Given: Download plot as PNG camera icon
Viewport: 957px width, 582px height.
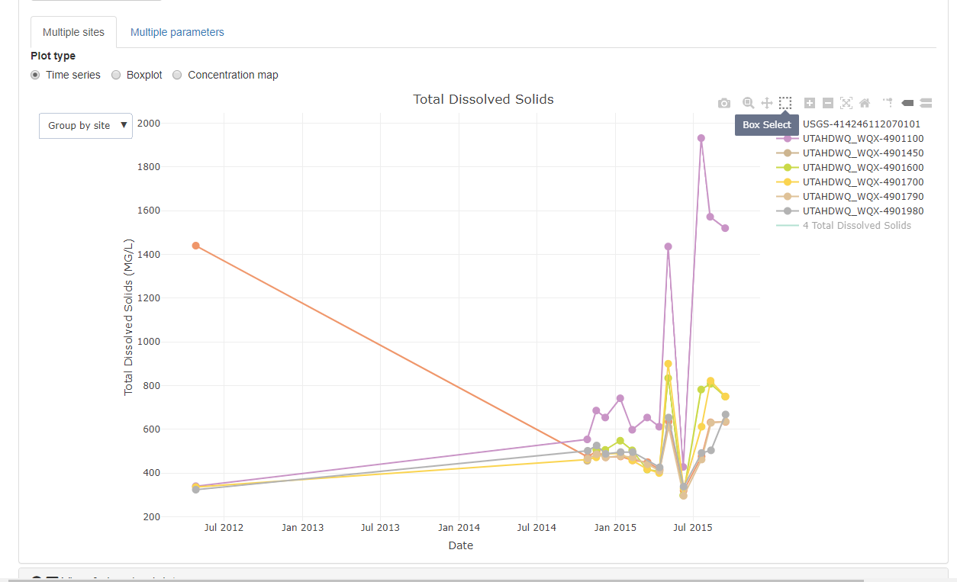Looking at the screenshot, I should 724,103.
